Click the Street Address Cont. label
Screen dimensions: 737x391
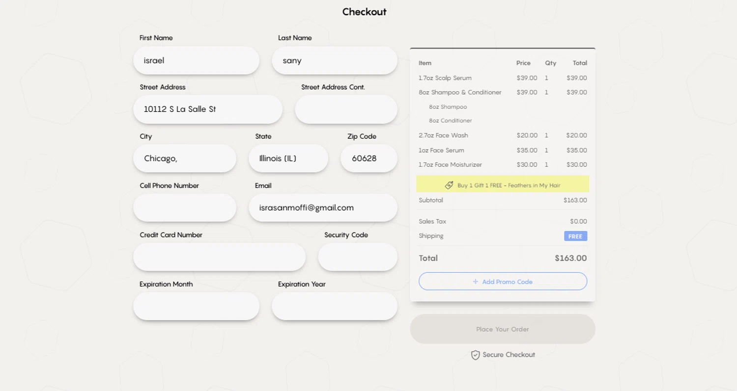(x=333, y=87)
